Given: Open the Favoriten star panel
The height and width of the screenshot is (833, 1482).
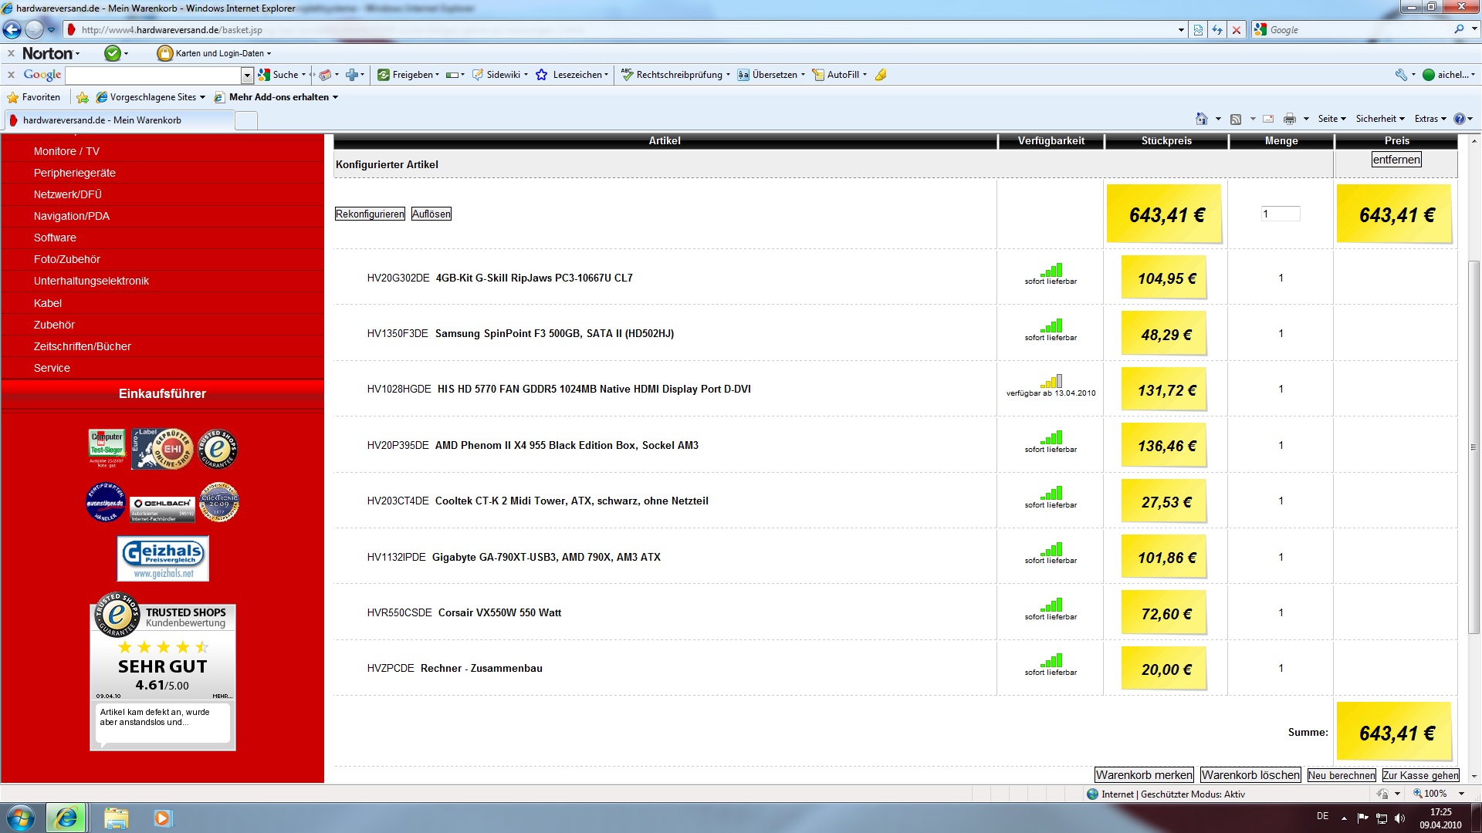Looking at the screenshot, I should [x=33, y=97].
